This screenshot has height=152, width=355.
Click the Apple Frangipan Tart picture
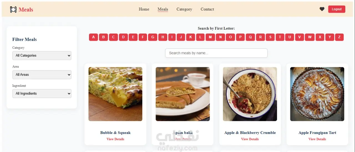click(317, 94)
